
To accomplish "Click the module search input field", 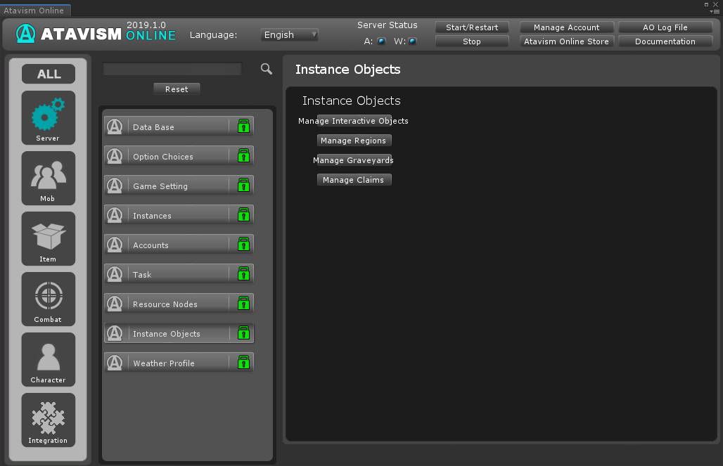I will 172,69.
